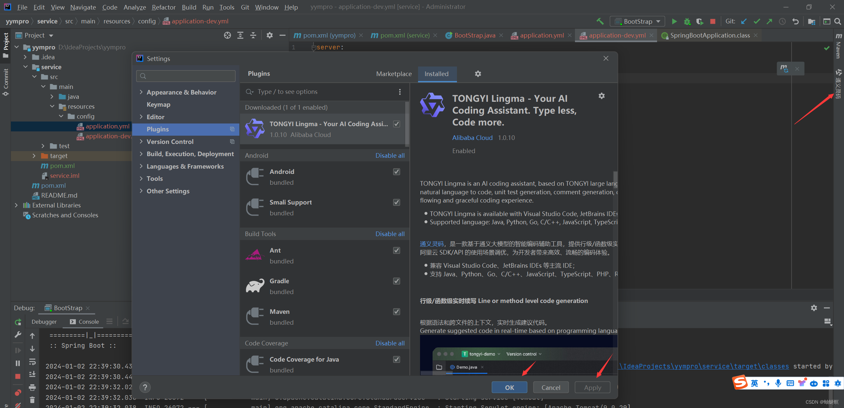Toggle the Ant plugin checkbox
This screenshot has width=844, height=408.
click(397, 250)
